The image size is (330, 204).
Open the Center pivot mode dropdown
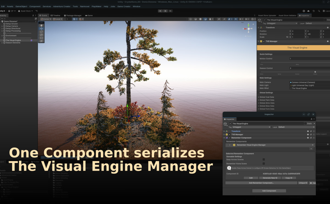coord(46,19)
